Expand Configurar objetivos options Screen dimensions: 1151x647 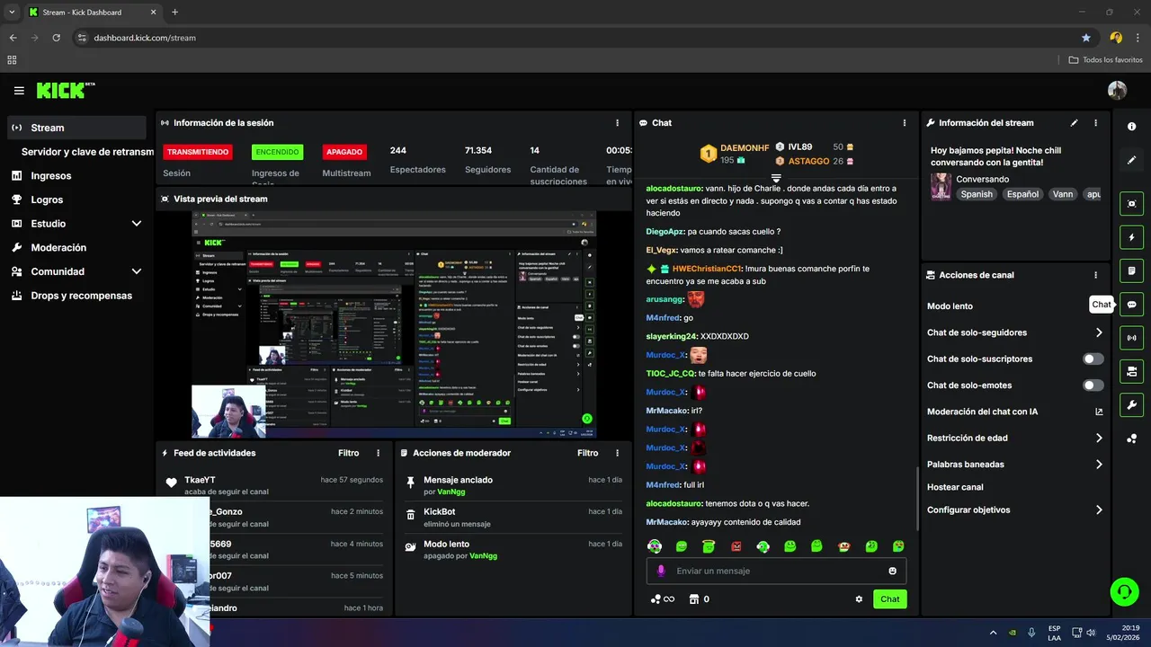(1099, 510)
